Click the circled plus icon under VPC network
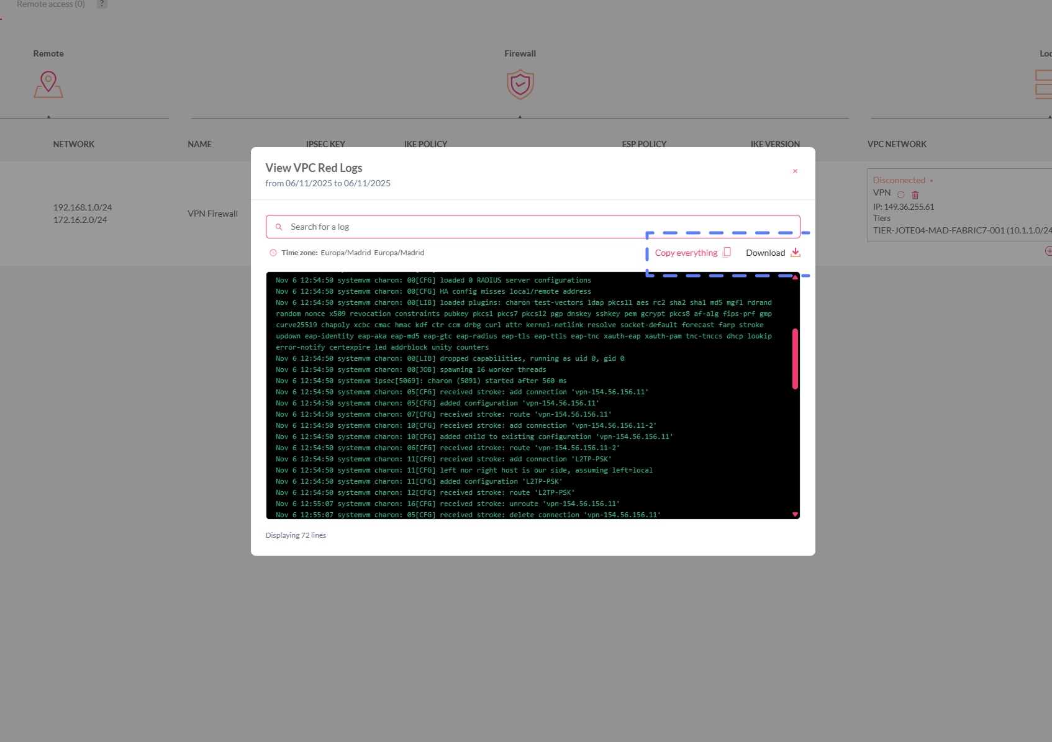The width and height of the screenshot is (1052, 742). 1048,251
